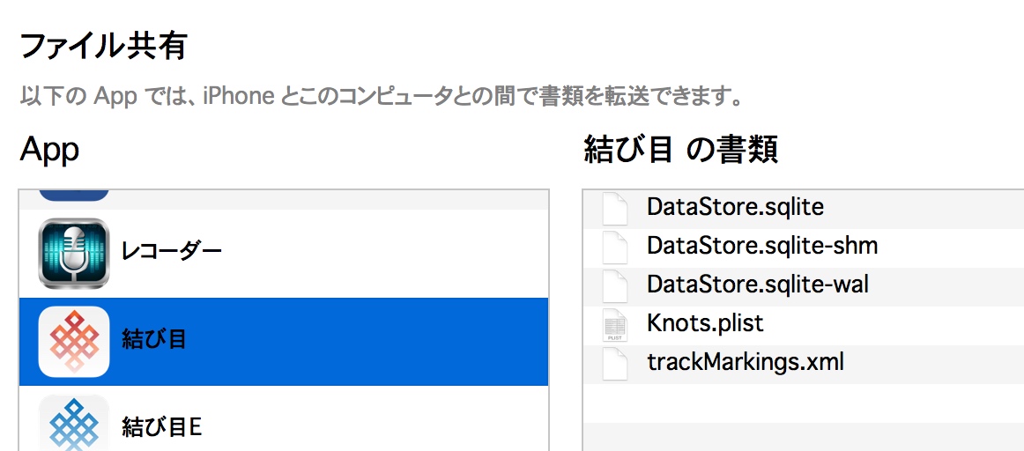The width and height of the screenshot is (1024, 451).
Task: Click the DataStore.sqlite file icon
Action: point(614,208)
